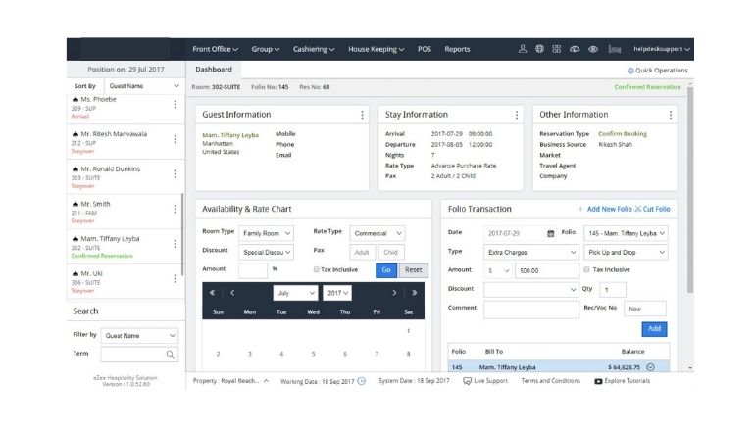Image resolution: width=755 pixels, height=431 pixels.
Task: Open options menu for Mr. Ronald Dunkins
Action: [x=176, y=173]
